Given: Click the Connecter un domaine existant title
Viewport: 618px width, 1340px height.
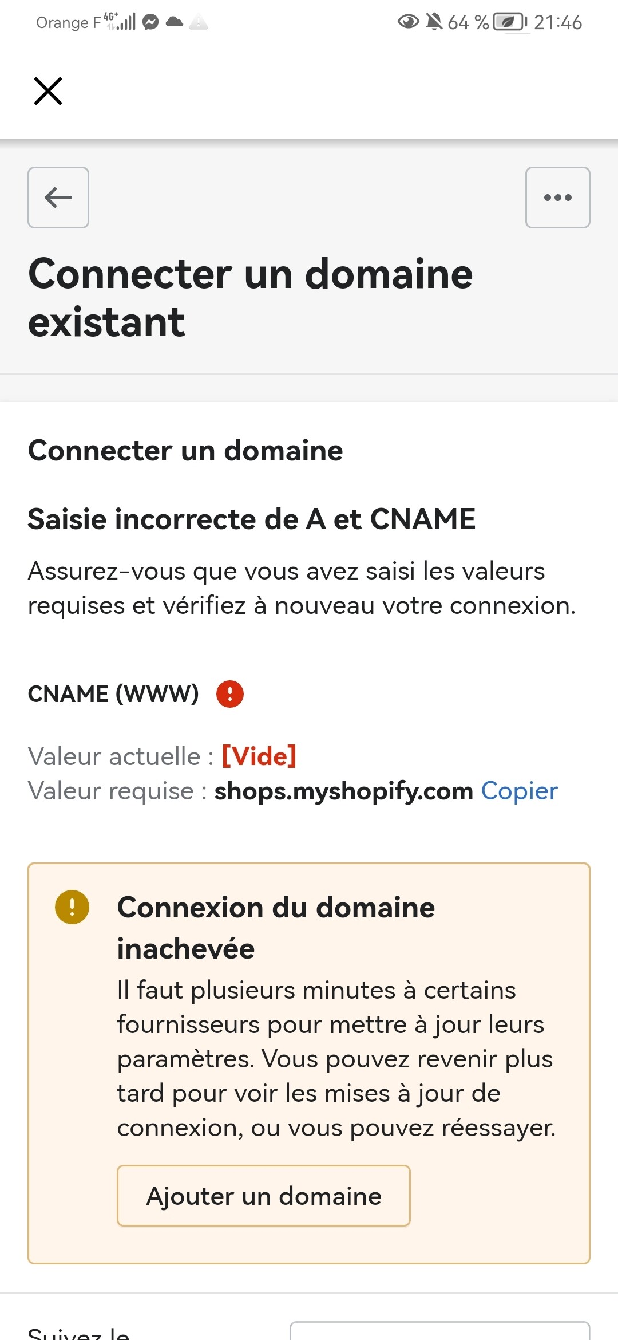Looking at the screenshot, I should [250, 297].
